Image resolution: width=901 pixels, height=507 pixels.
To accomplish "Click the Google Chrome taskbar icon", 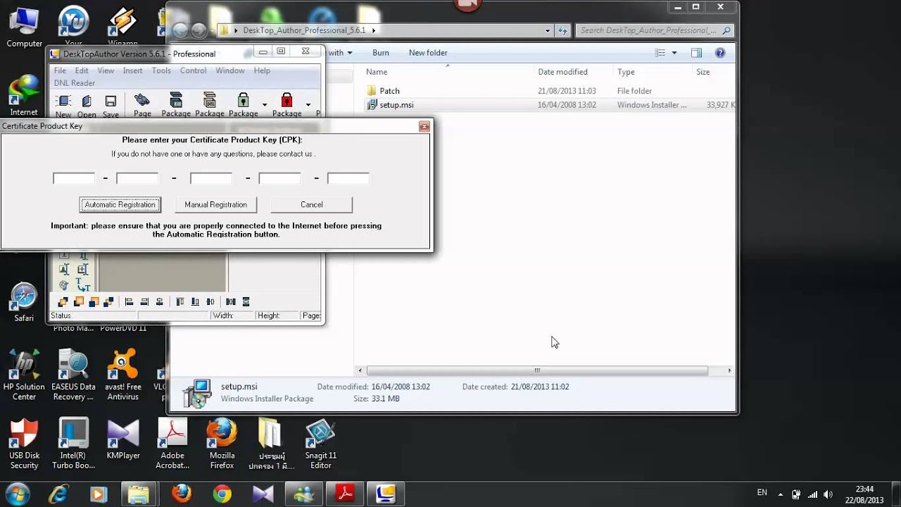I will pyautogui.click(x=222, y=494).
